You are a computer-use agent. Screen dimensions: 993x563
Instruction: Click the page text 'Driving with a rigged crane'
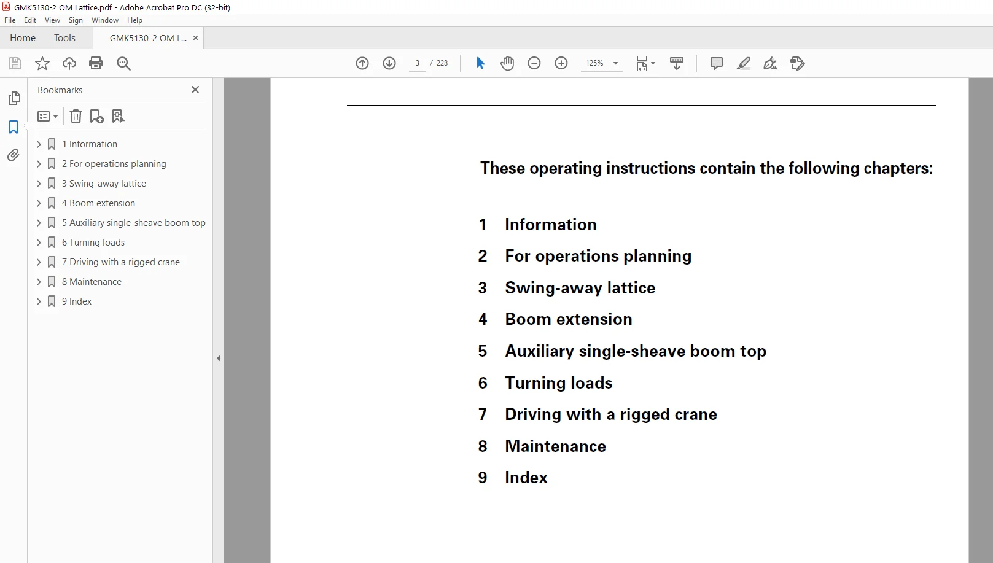tap(611, 414)
